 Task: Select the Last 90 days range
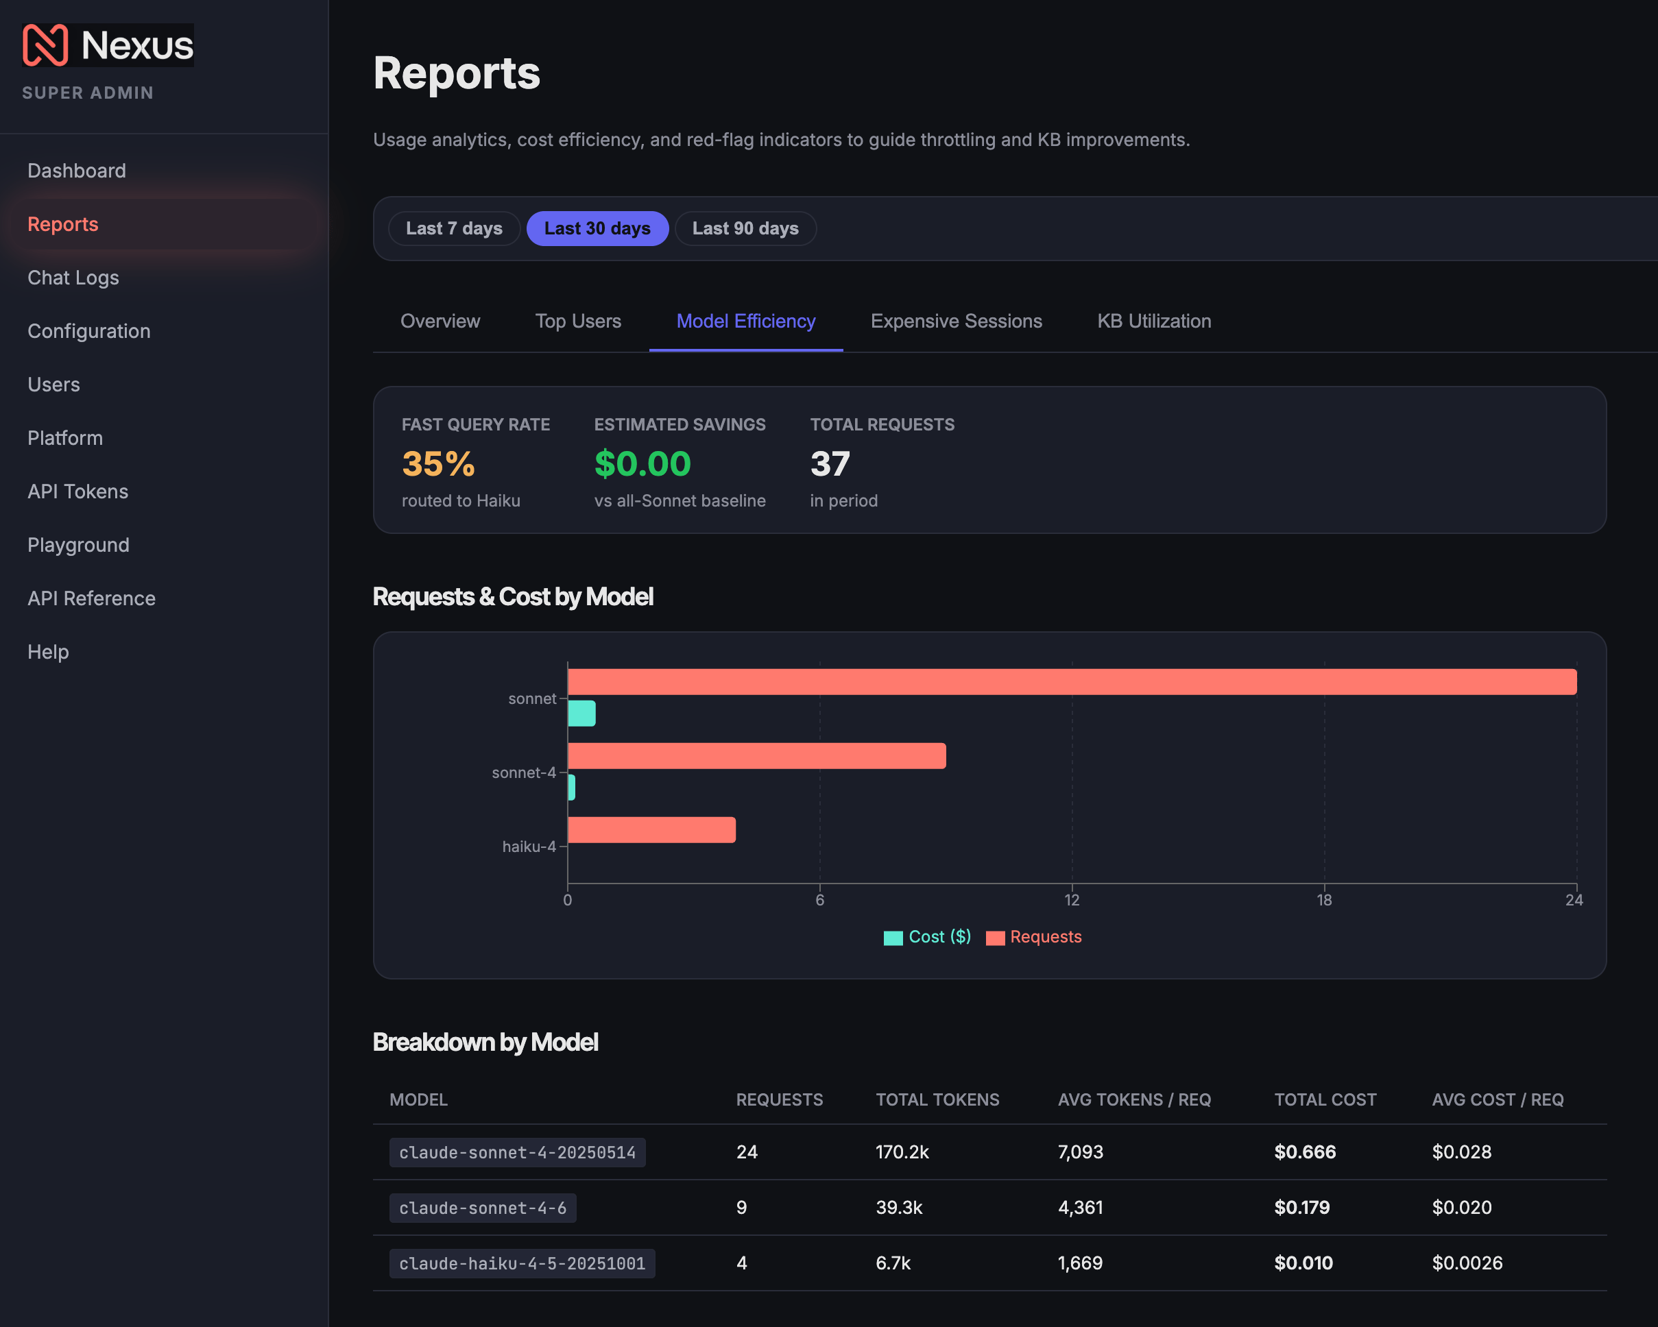745,228
